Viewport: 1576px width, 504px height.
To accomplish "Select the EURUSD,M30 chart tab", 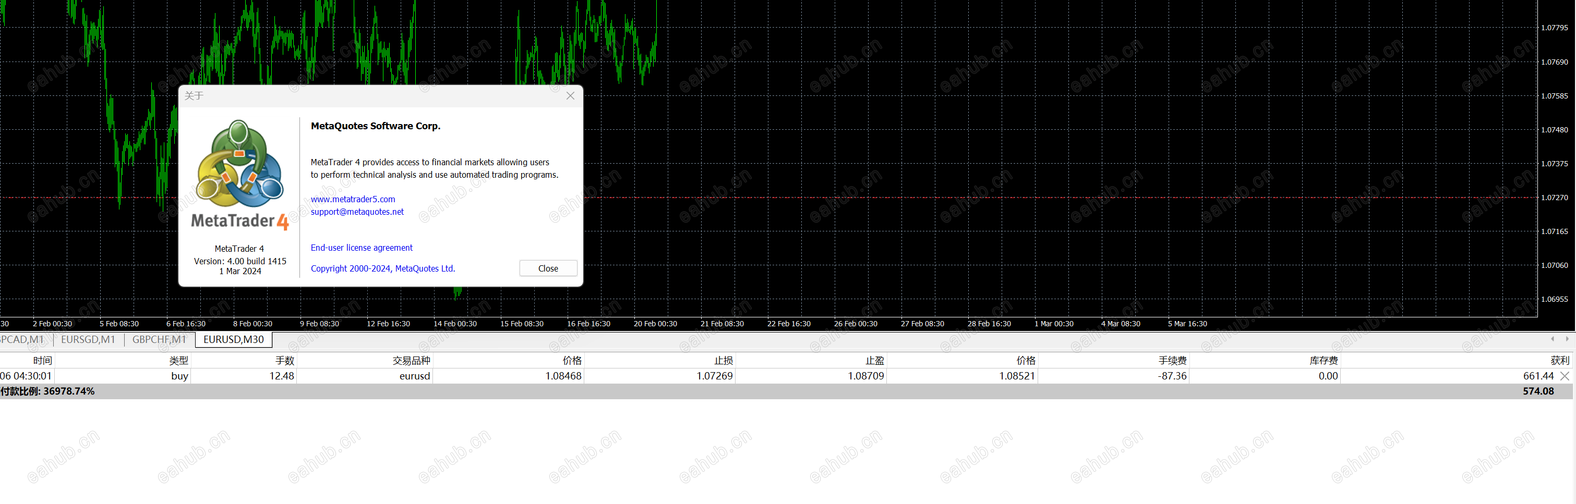I will tap(234, 340).
